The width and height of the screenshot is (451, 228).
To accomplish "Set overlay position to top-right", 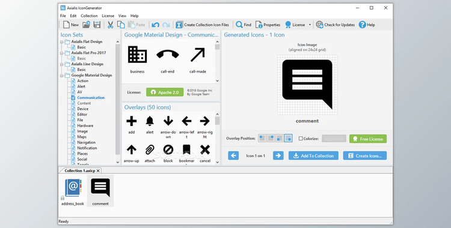I will tap(271, 138).
